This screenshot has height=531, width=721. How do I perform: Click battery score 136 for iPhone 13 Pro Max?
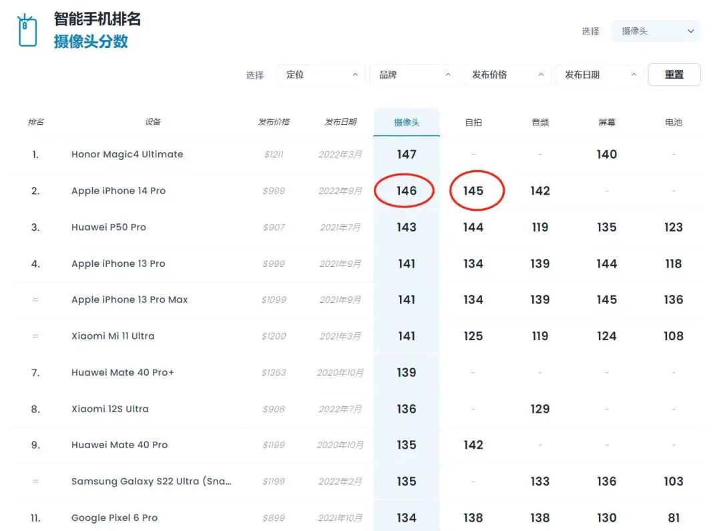[x=673, y=300]
